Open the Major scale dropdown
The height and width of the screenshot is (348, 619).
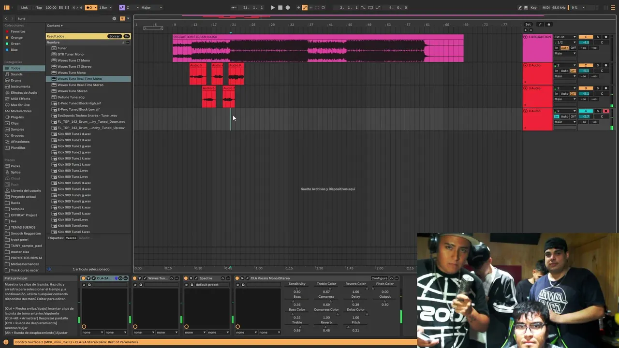151,7
